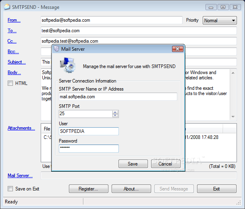This screenshot has height=209, width=245.
Task: Click the User field containing SOFTPEDIA
Action: point(89,131)
